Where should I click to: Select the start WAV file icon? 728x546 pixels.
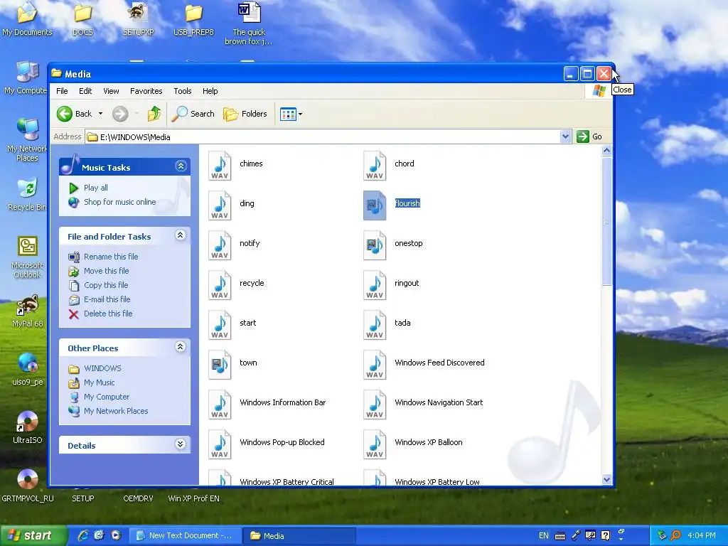tap(220, 325)
